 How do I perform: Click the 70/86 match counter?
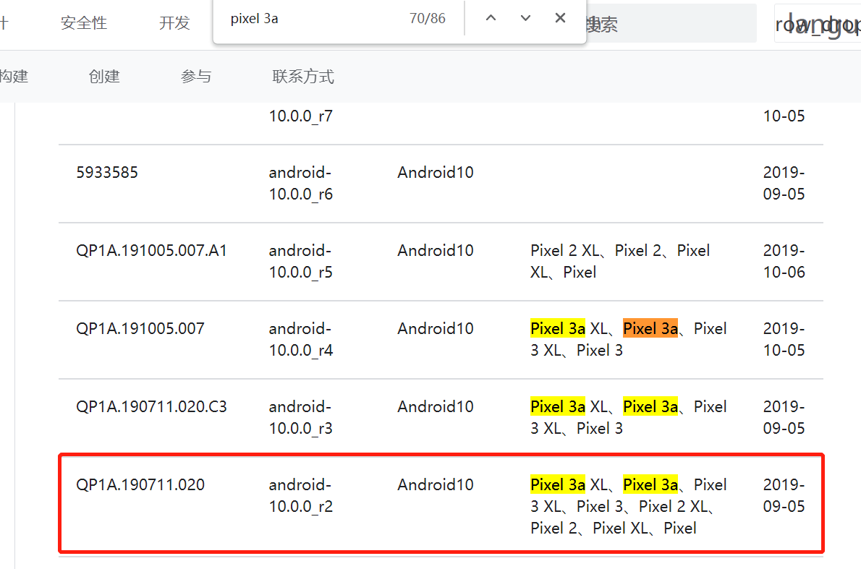(427, 19)
